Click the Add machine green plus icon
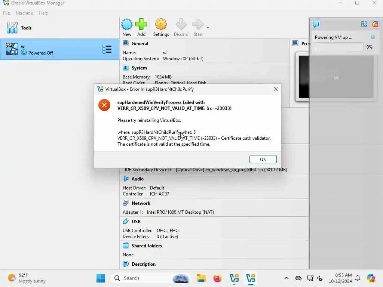Image resolution: width=383 pixels, height=287 pixels. point(141,24)
